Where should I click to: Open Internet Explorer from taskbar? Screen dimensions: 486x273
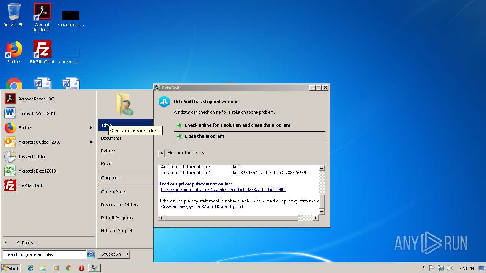point(30,268)
